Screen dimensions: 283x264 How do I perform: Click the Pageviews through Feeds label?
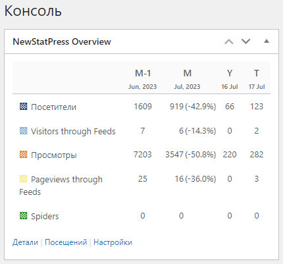tap(61, 186)
